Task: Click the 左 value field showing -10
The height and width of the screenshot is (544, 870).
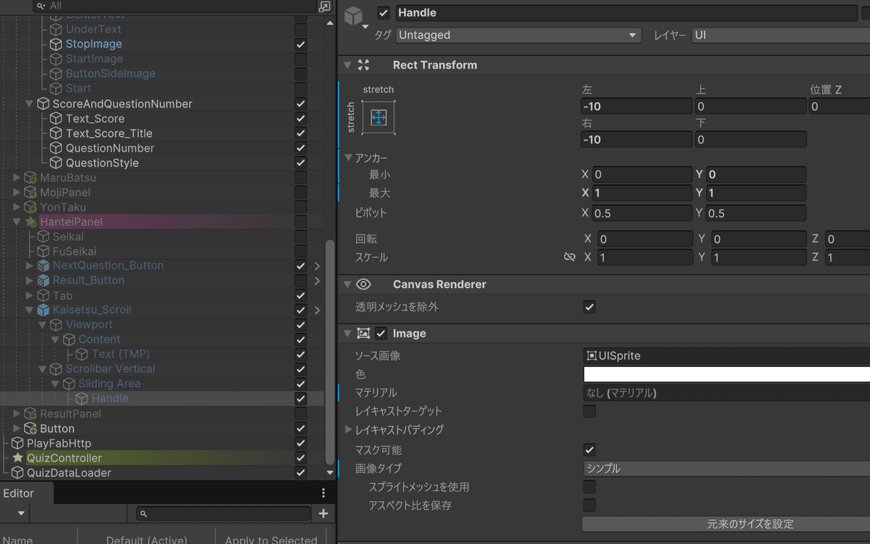Action: click(x=637, y=107)
